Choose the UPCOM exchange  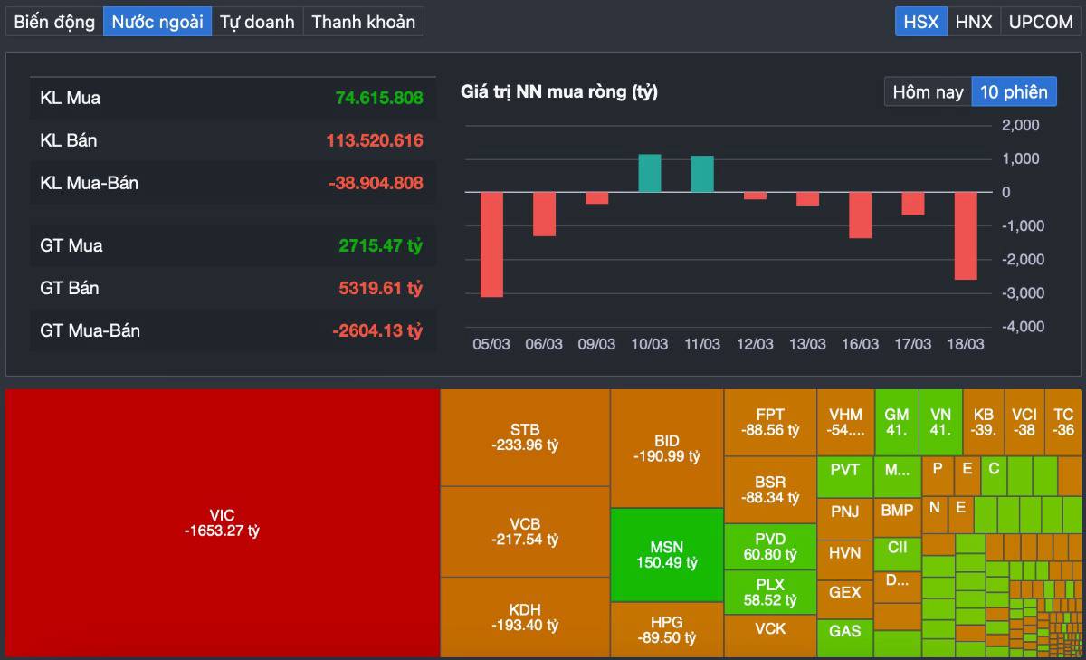coord(1041,22)
